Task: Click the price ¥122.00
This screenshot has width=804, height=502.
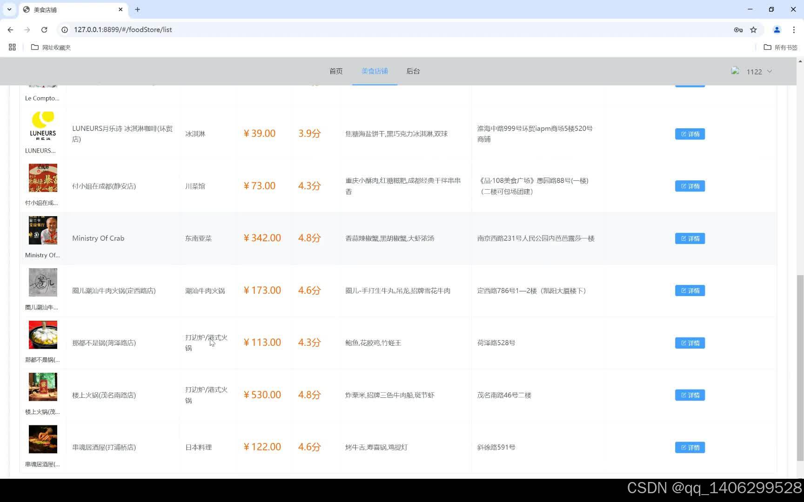Action: tap(262, 447)
